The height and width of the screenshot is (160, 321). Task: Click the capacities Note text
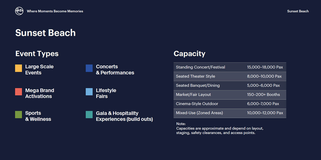220,128
